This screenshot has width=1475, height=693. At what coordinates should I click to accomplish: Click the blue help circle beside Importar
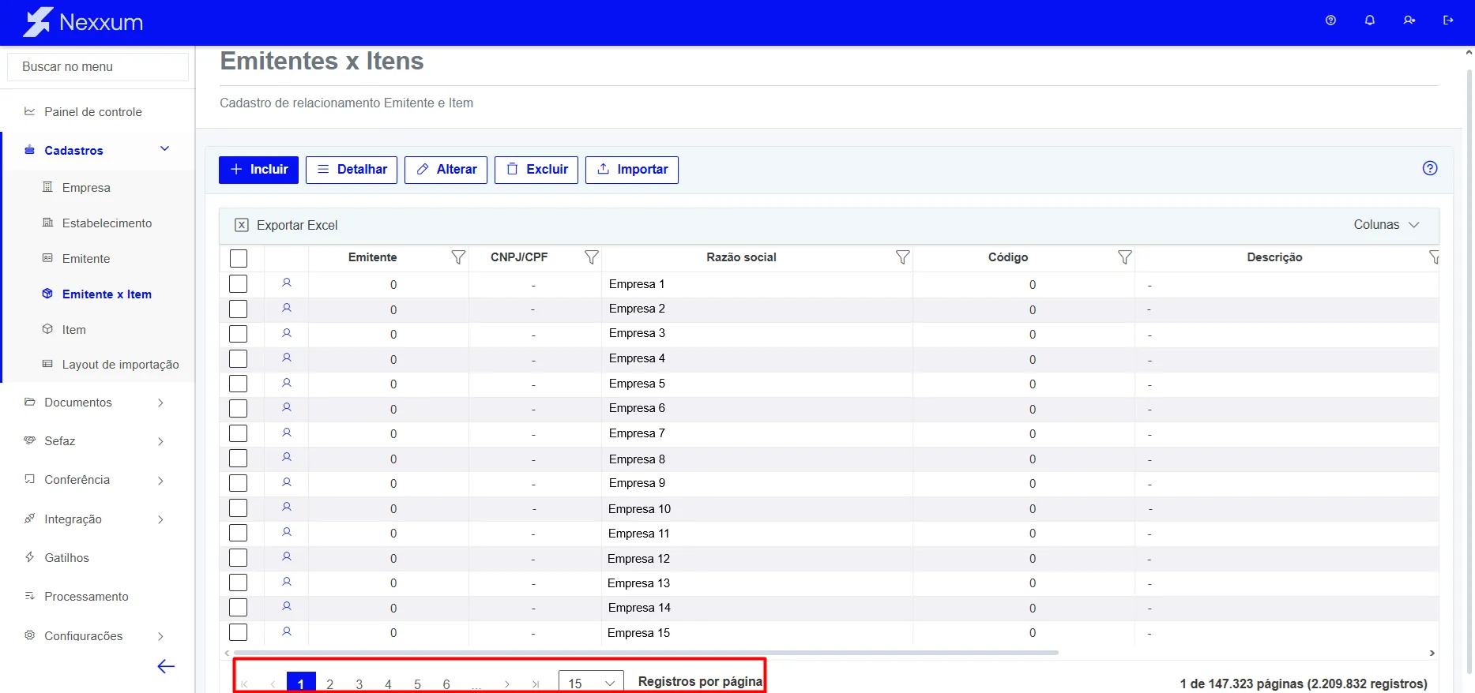click(1430, 168)
